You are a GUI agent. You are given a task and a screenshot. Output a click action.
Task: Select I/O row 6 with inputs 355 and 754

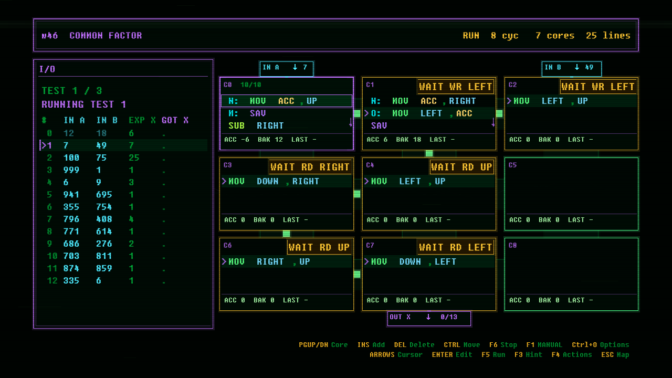click(124, 207)
